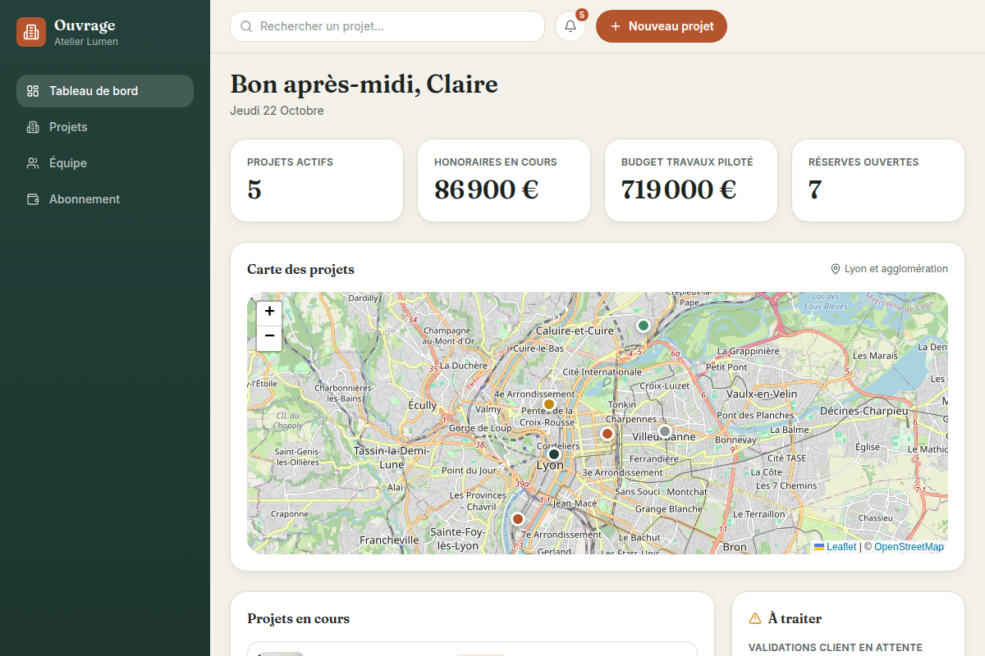Click the Équipe people icon
Screen dimensions: 985x656
pyautogui.click(x=33, y=163)
